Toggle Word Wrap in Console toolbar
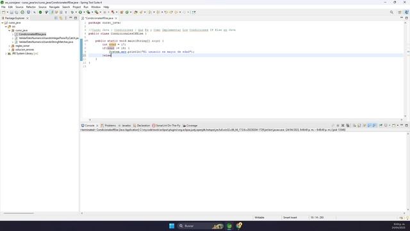 point(365,126)
